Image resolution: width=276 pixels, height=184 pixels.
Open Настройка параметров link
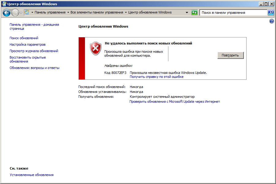28,44
